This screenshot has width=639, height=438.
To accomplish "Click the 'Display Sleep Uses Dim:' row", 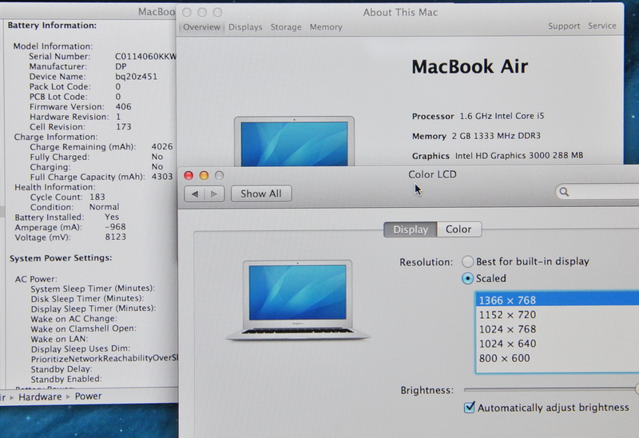I will click(81, 349).
